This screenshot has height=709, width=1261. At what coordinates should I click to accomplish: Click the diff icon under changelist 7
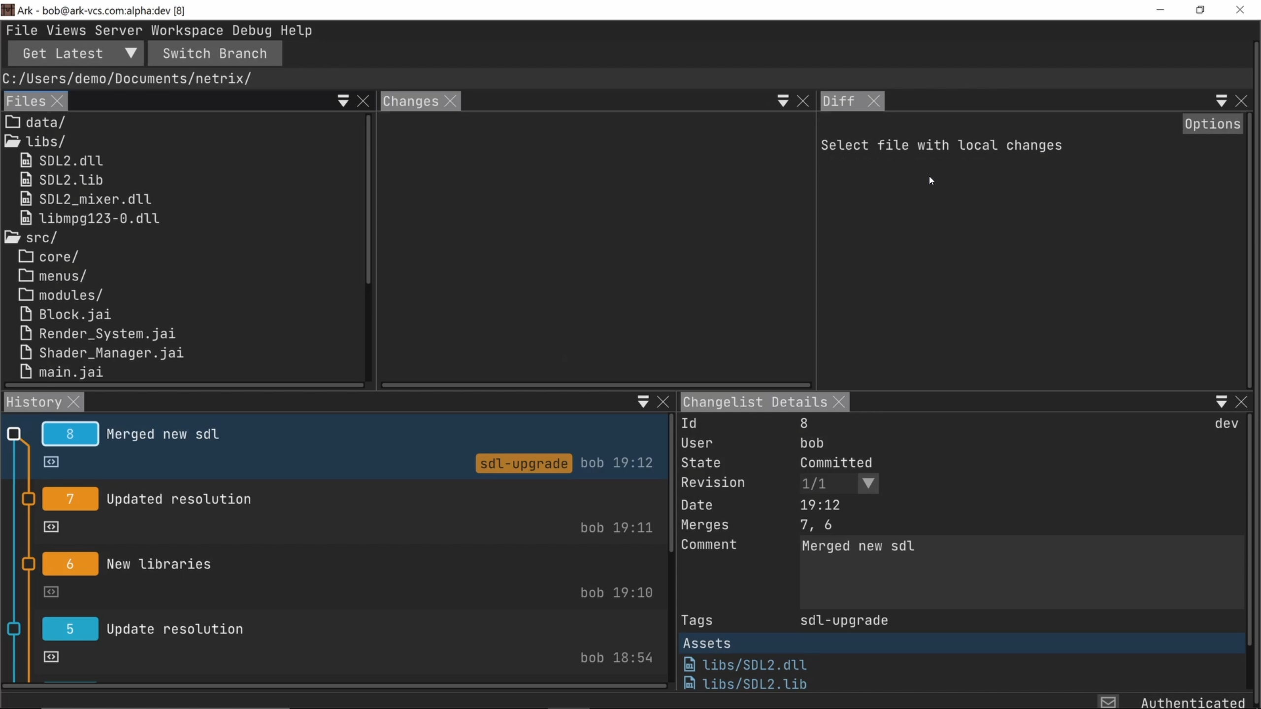[51, 527]
